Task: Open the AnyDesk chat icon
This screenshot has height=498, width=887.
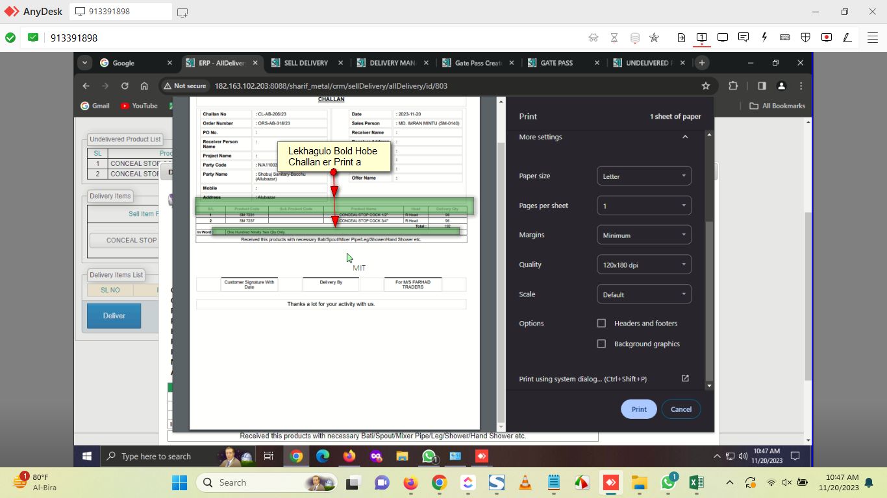Action: [743, 38]
